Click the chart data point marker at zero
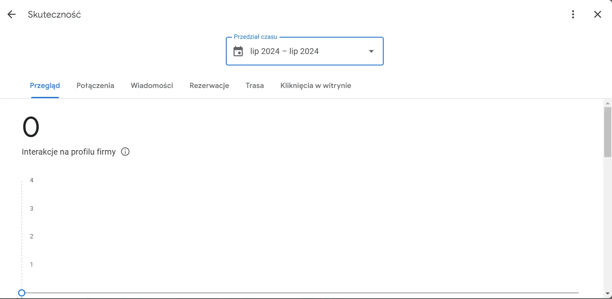Screen dimensions: 612x299 [22, 293]
